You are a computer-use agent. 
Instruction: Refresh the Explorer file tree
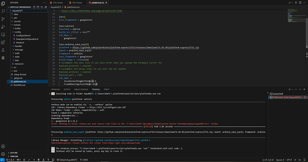42,7
